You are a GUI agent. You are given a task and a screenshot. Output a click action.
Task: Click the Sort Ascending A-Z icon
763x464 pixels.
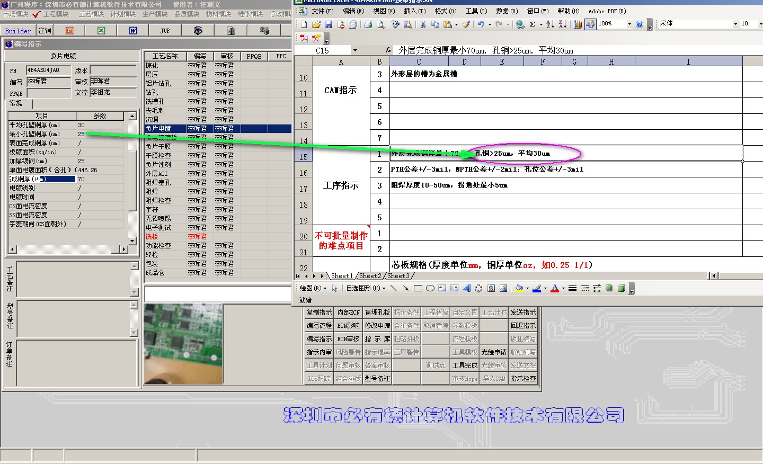[x=550, y=24]
